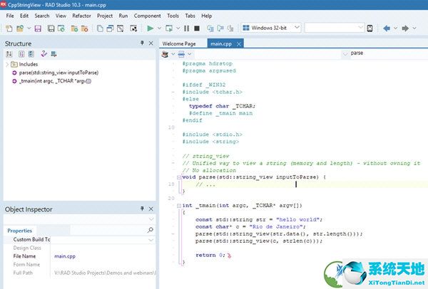
Task: Open the Component menu
Action: coord(148,16)
